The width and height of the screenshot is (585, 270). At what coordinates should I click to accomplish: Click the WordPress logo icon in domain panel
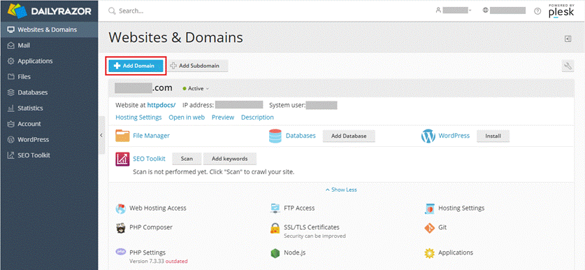pos(428,136)
